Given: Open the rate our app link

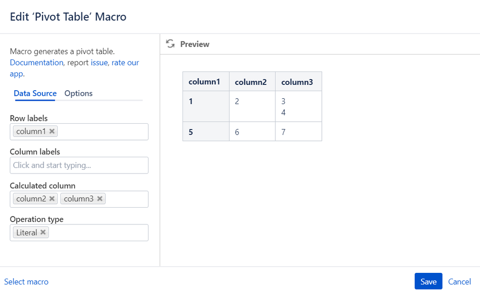Looking at the screenshot, I should click(74, 68).
